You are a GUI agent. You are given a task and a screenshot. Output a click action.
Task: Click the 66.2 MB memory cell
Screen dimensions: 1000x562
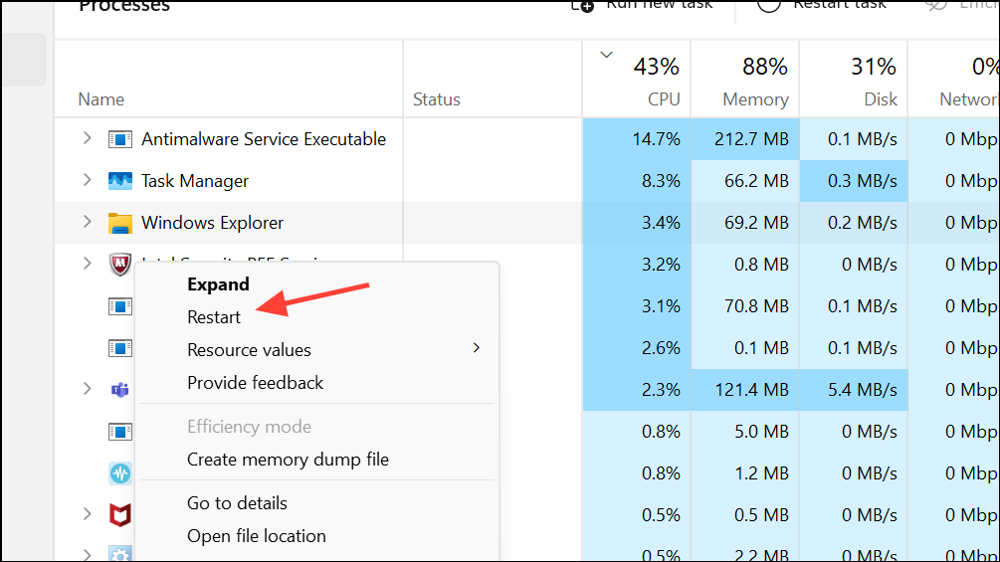(x=745, y=181)
